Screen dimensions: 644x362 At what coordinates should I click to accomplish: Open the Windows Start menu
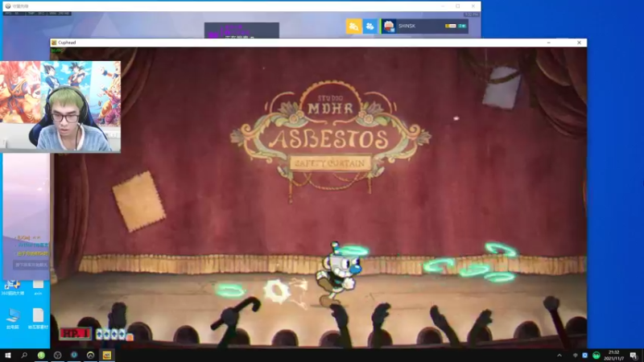pos(7,356)
